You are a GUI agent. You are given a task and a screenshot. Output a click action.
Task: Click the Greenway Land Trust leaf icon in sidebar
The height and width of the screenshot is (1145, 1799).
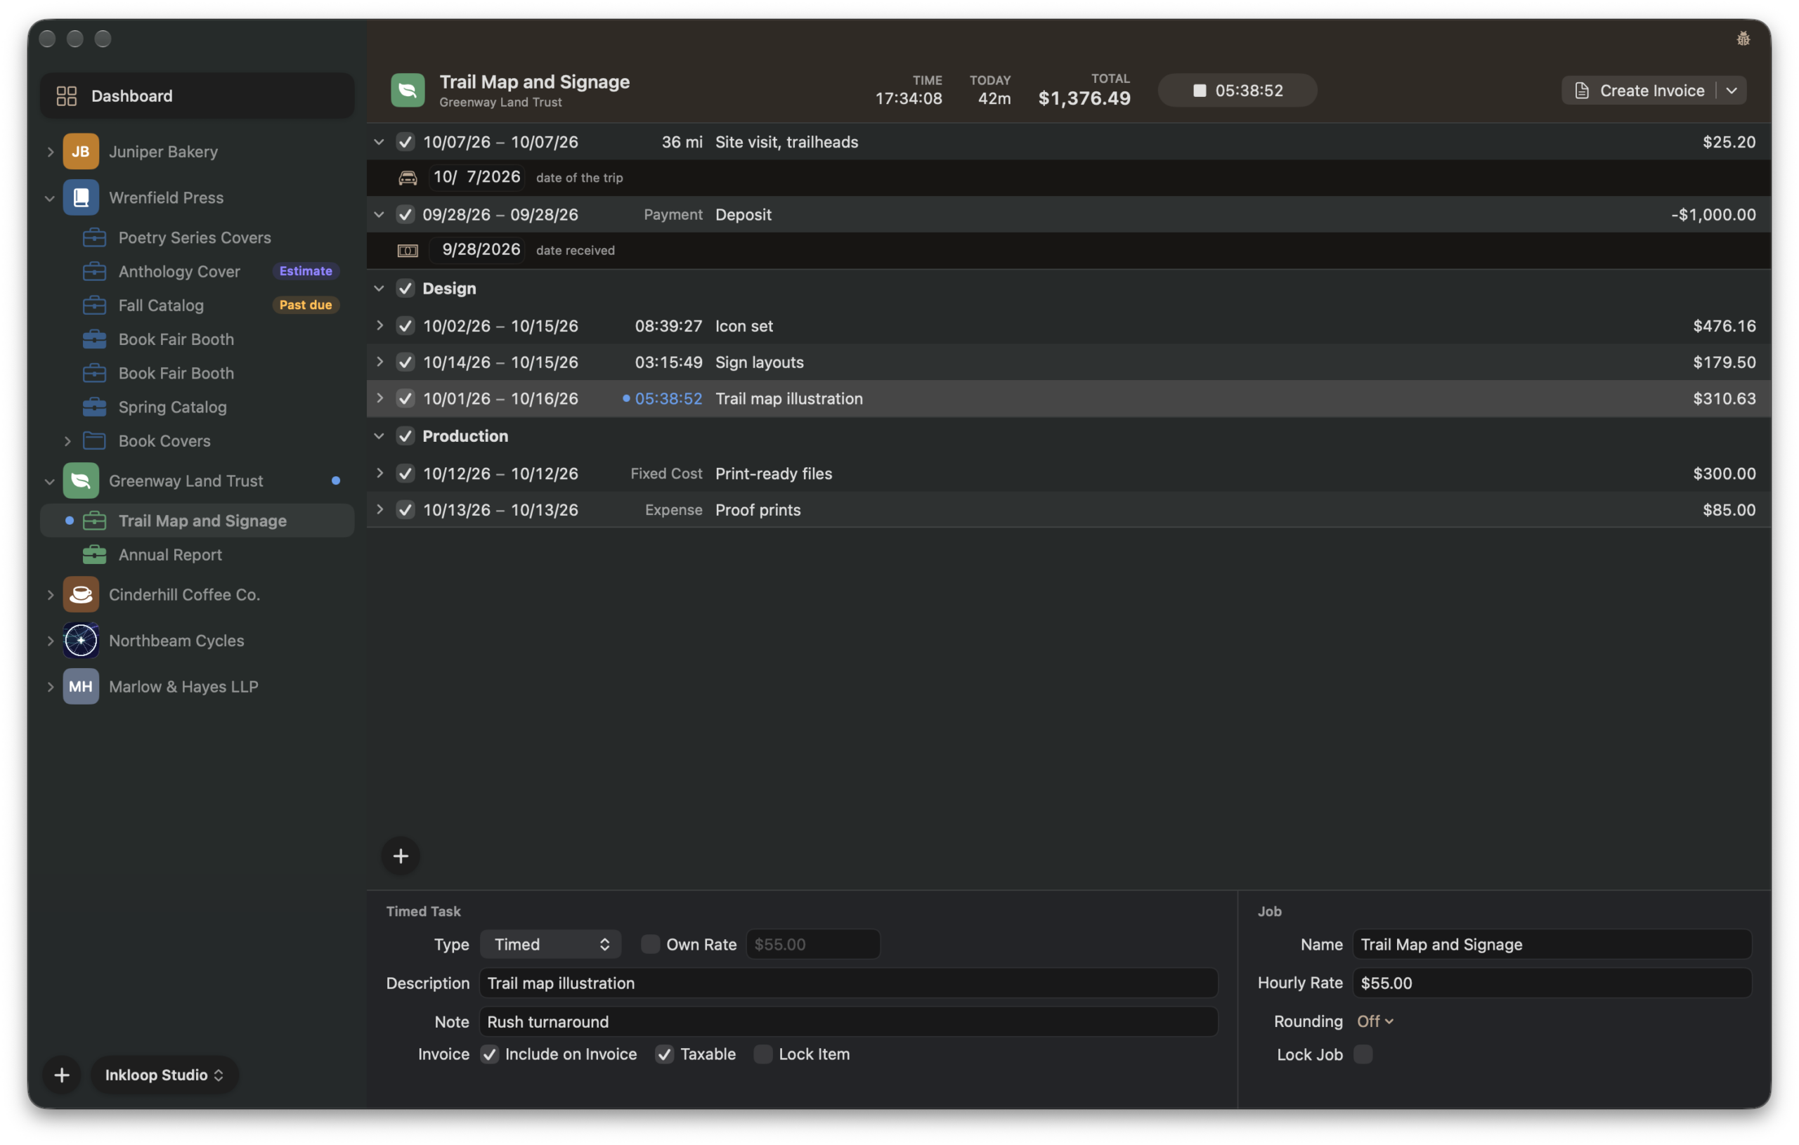81,480
